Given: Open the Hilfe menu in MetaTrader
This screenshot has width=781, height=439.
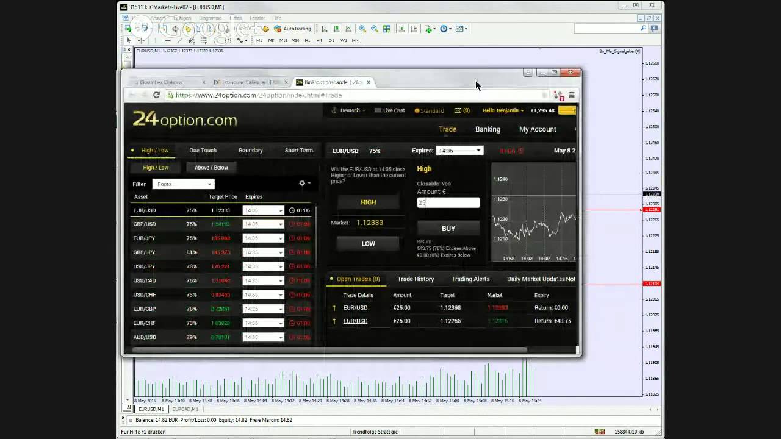Looking at the screenshot, I should (x=277, y=18).
